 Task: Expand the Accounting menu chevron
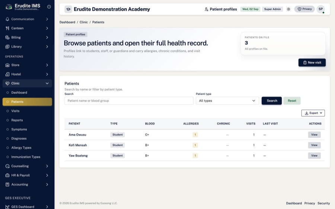(x=47, y=184)
